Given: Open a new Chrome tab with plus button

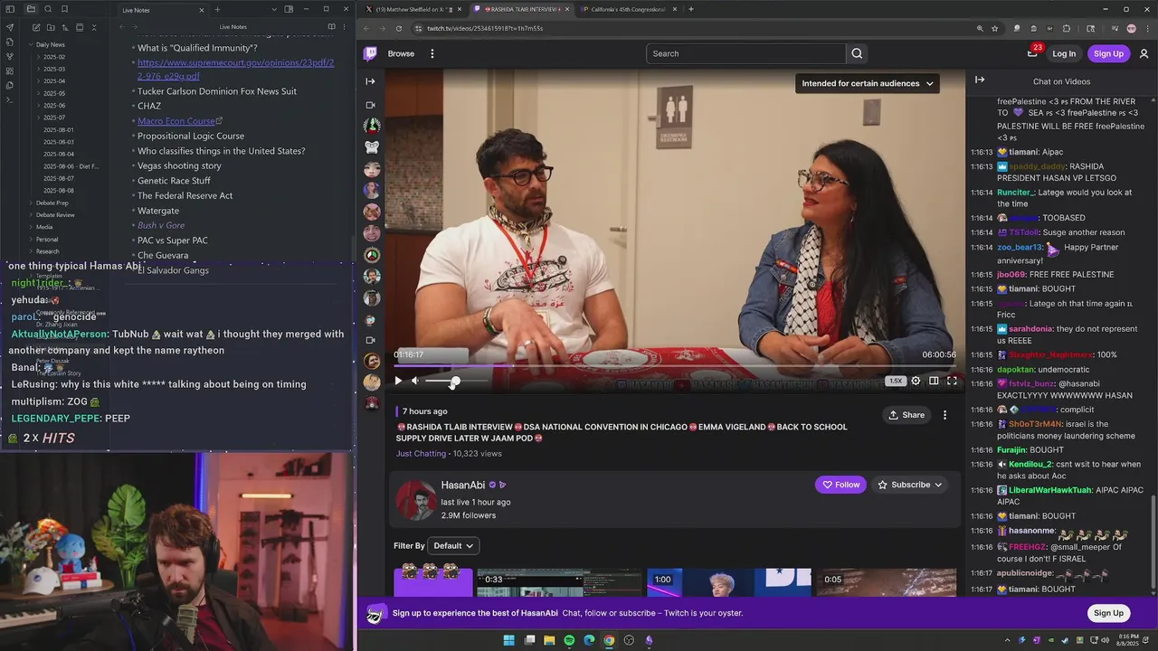Looking at the screenshot, I should pos(691,9).
